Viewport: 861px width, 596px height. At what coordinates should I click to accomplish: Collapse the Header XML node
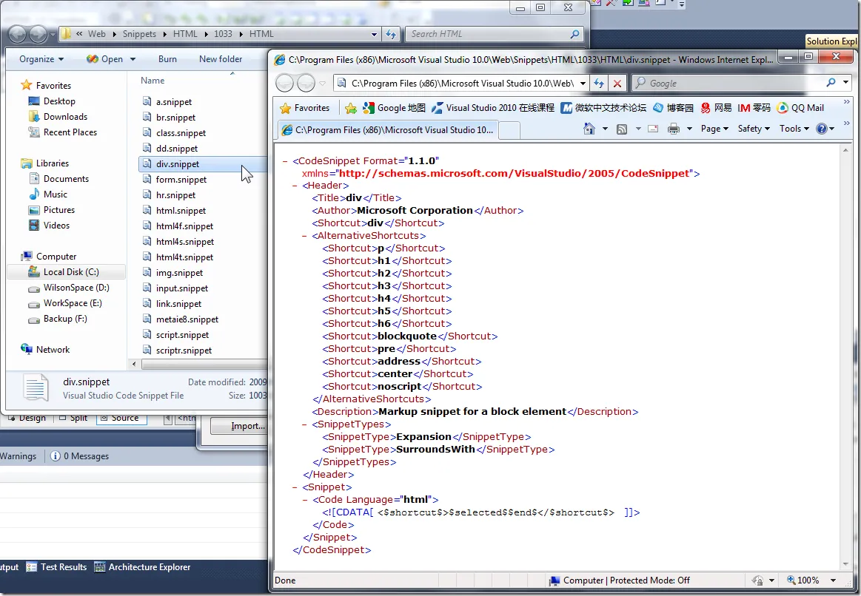(x=295, y=186)
